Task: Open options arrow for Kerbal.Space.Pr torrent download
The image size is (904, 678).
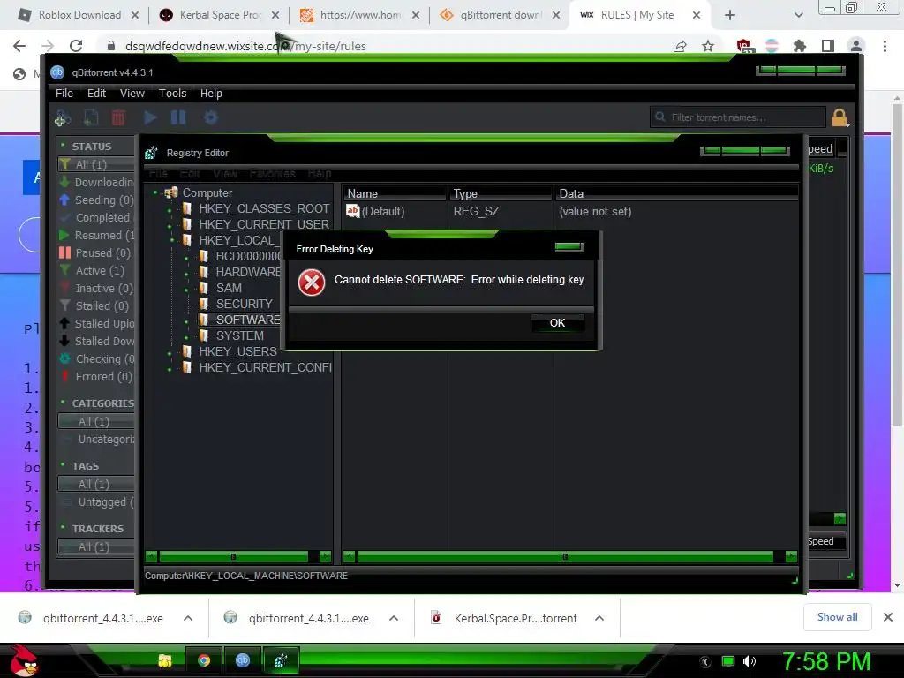Action: click(599, 618)
